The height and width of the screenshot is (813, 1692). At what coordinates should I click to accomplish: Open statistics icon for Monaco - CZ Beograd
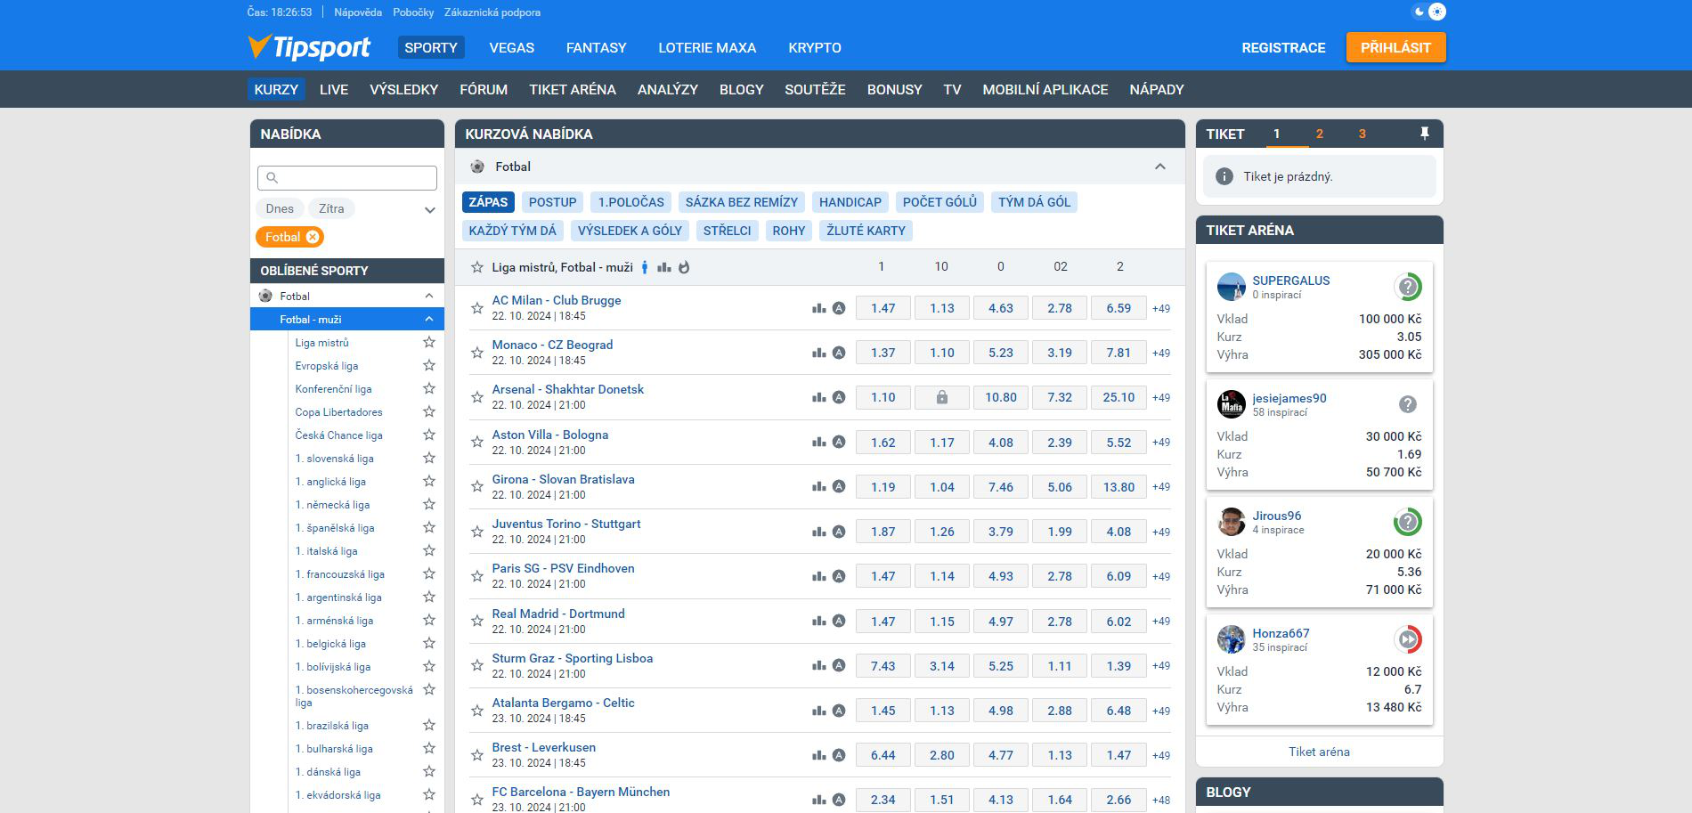pyautogui.click(x=819, y=353)
